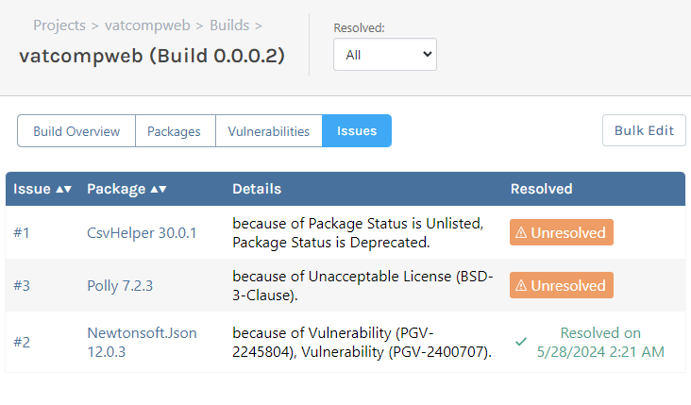Open CsvHelper 30.0.1 package link
This screenshot has width=691, height=405.
(142, 232)
